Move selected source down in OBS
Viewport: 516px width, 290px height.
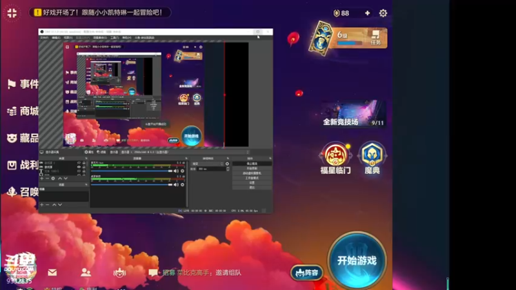(66, 179)
